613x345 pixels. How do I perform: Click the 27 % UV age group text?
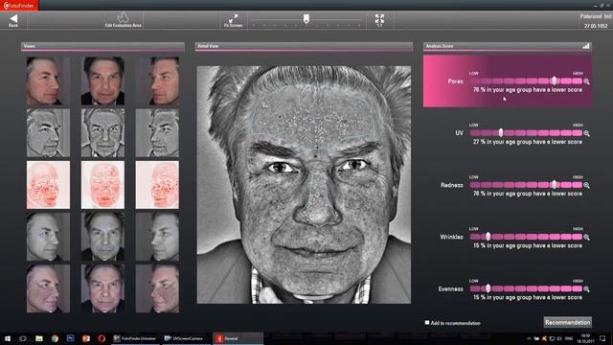528,142
